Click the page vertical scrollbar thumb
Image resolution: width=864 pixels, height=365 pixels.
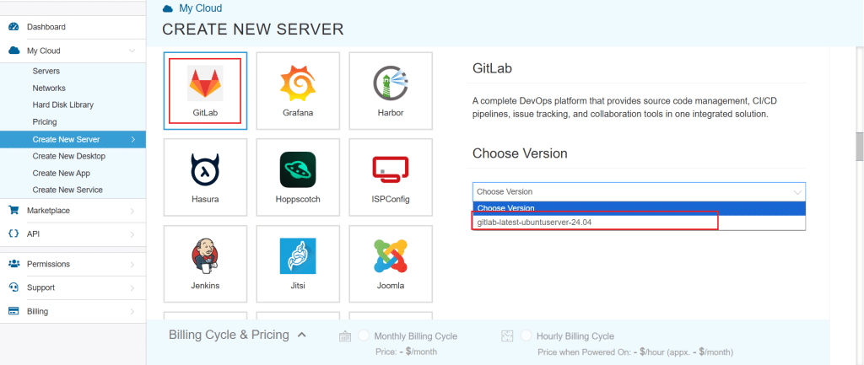(859, 145)
